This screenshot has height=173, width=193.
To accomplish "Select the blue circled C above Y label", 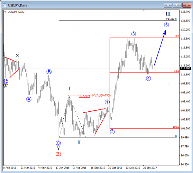I will 58,143.
